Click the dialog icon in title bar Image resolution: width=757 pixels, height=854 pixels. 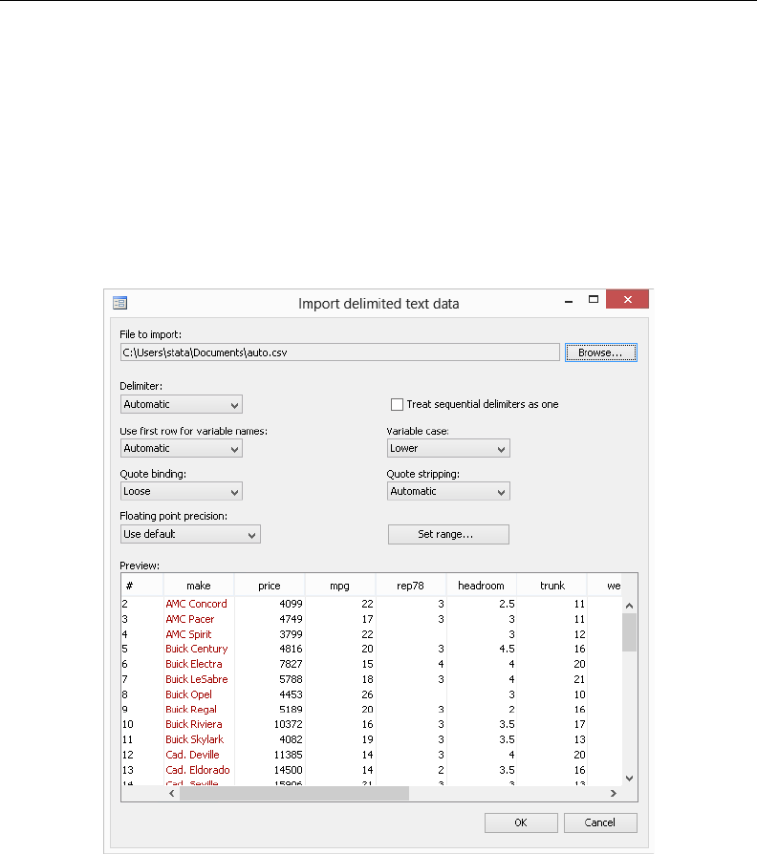click(119, 303)
